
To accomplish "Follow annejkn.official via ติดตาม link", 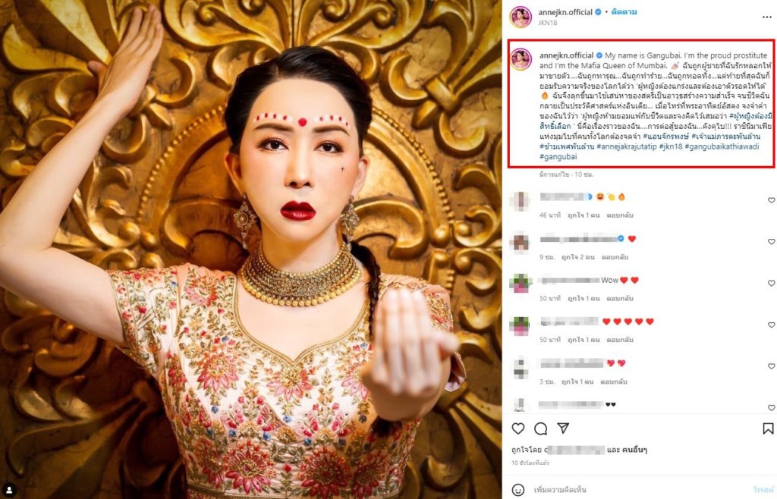I will pyautogui.click(x=624, y=12).
